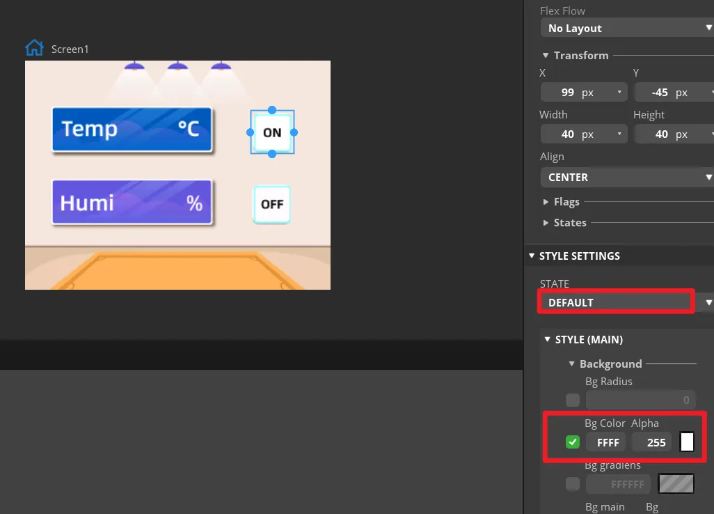The width and height of the screenshot is (714, 514).
Task: Click the Alpha 255 value field
Action: (x=652, y=442)
